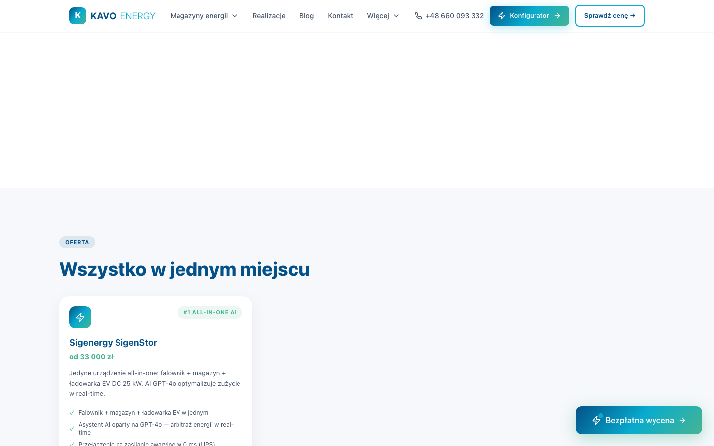The width and height of the screenshot is (714, 446).
Task: Go to the Blog page
Action: click(306, 16)
